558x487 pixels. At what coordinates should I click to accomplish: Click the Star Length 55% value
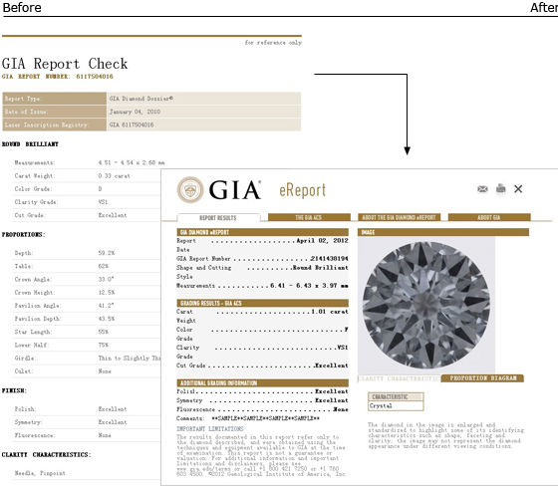pos(104,332)
